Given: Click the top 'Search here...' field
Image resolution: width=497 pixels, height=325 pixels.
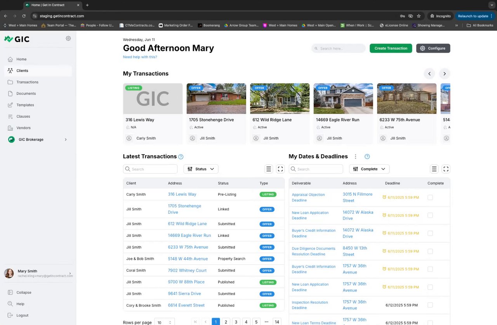Looking at the screenshot, I should [338, 49].
